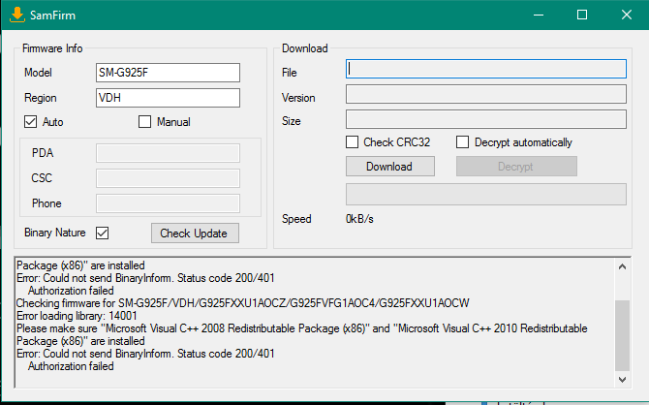Click the log scrollbar thumb
The image size is (649, 405).
(622, 335)
